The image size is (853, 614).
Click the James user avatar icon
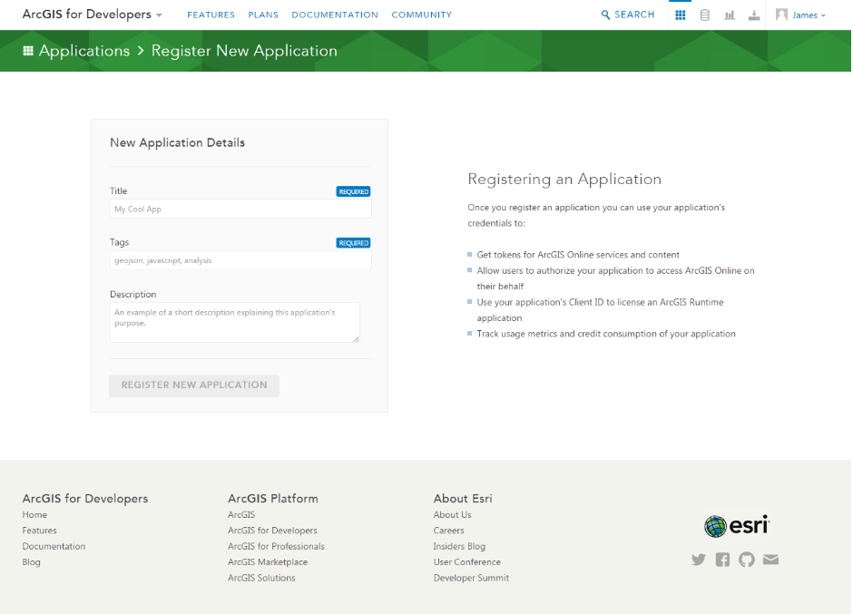click(x=781, y=15)
